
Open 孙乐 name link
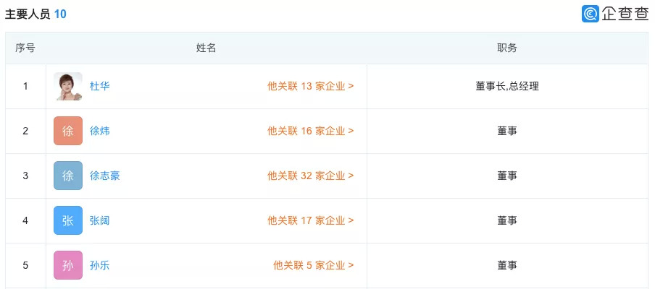coord(100,266)
